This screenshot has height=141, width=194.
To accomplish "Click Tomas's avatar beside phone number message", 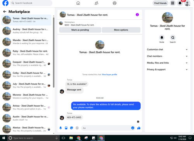I will tap(62, 118).
